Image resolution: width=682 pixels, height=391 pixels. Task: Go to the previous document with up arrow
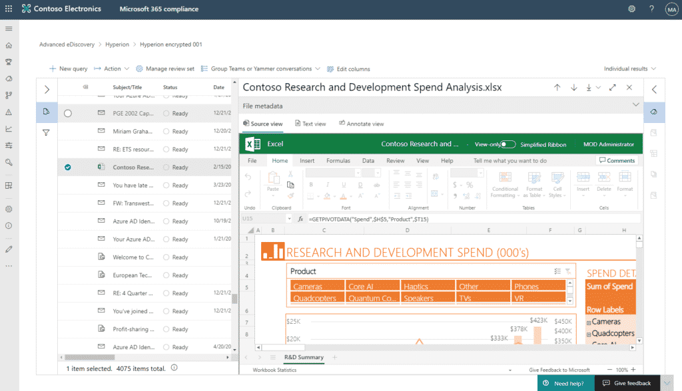557,87
